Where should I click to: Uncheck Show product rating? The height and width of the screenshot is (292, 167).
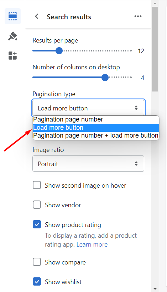click(x=37, y=224)
